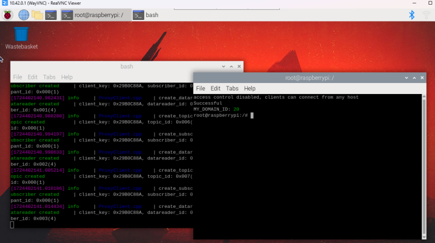Maximize the bash window with up chevron
Screen dimensions: 435x243
[231, 67]
